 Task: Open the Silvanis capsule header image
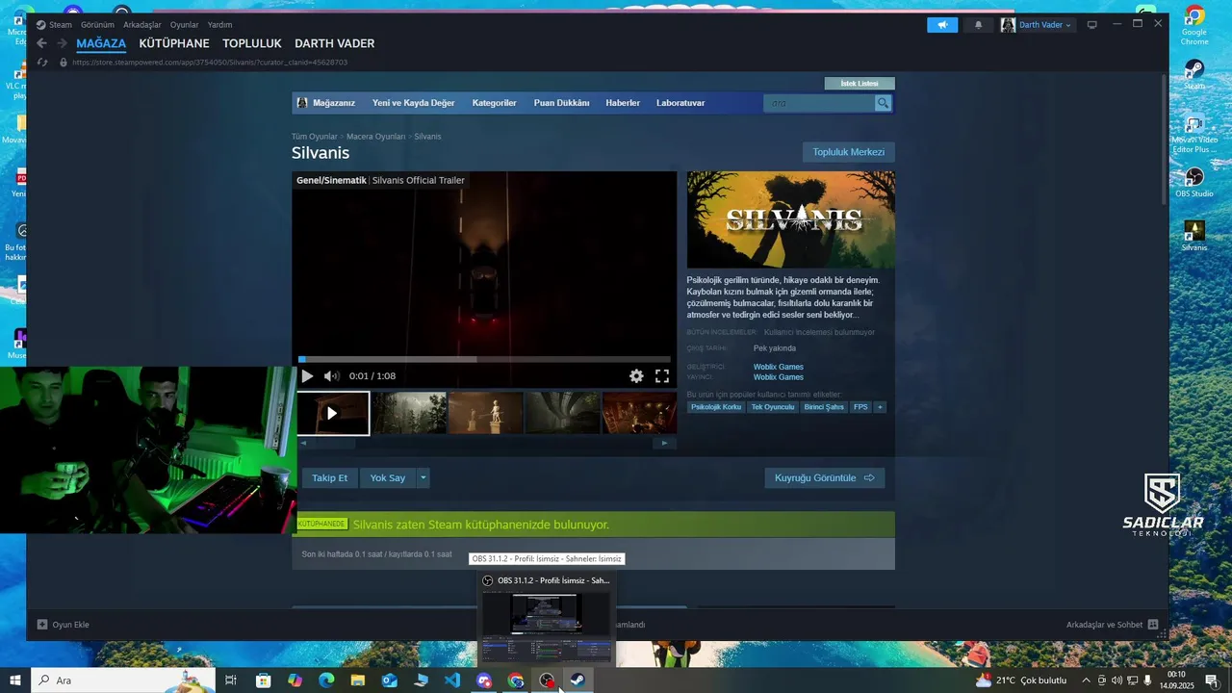click(x=791, y=219)
